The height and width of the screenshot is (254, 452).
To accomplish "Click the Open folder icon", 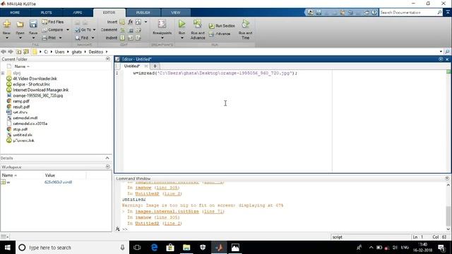I will (x=20, y=24).
